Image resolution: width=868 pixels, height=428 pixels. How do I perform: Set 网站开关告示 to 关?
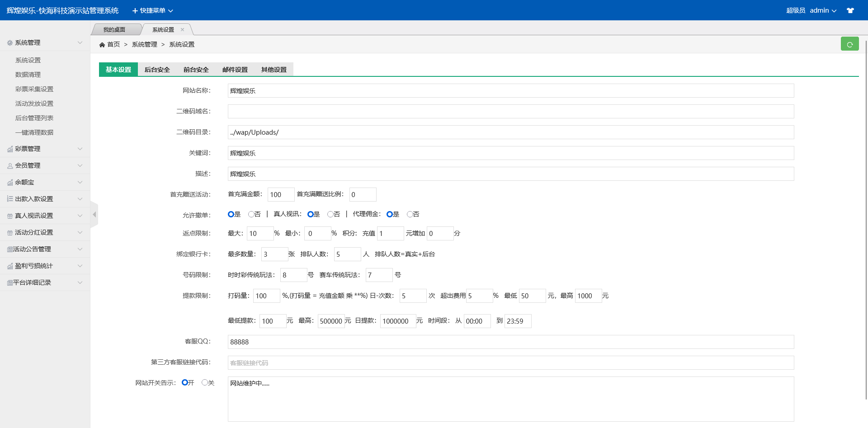[x=205, y=383]
